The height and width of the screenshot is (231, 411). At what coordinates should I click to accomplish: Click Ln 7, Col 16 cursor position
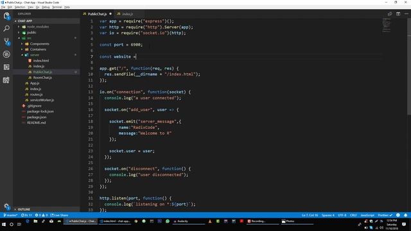(x=310, y=215)
